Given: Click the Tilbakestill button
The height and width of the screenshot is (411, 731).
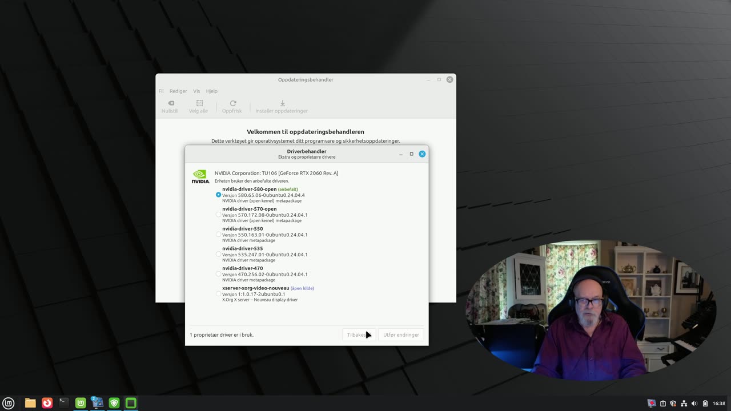Looking at the screenshot, I should pos(358,335).
